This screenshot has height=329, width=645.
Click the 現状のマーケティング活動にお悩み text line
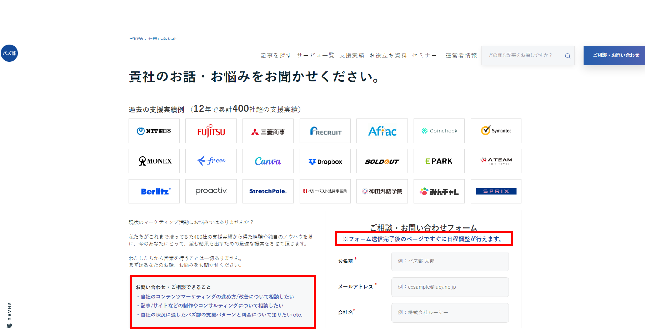coord(191,222)
